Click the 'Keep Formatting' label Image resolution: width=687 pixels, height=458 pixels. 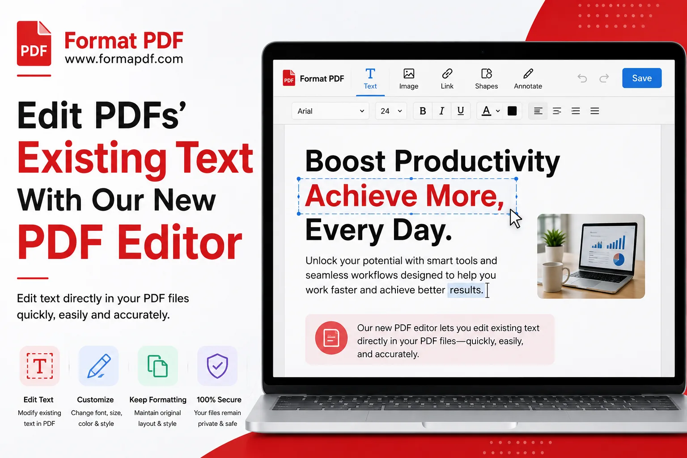158,400
